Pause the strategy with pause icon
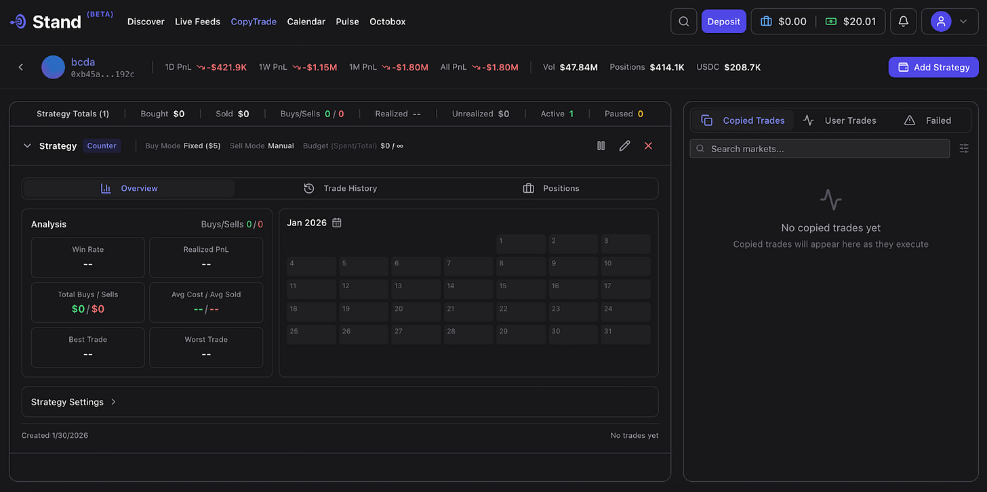Screen dimensions: 987x492 click(601, 146)
